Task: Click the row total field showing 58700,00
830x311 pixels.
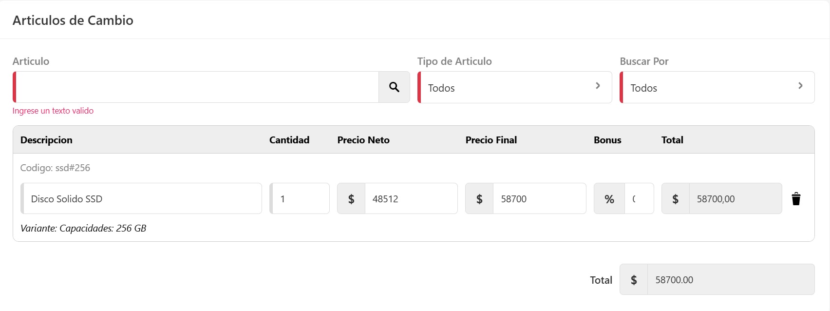Action: click(x=735, y=199)
